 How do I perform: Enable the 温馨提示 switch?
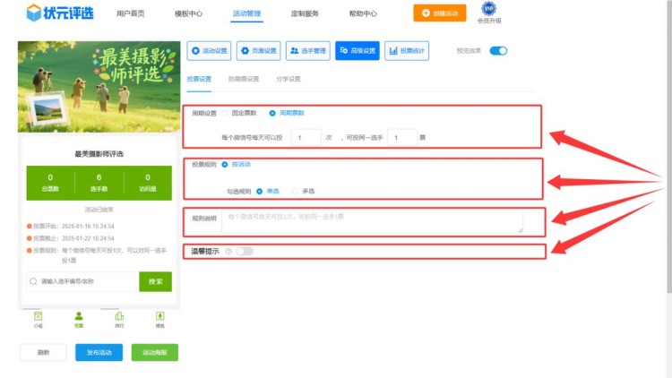tap(244, 252)
